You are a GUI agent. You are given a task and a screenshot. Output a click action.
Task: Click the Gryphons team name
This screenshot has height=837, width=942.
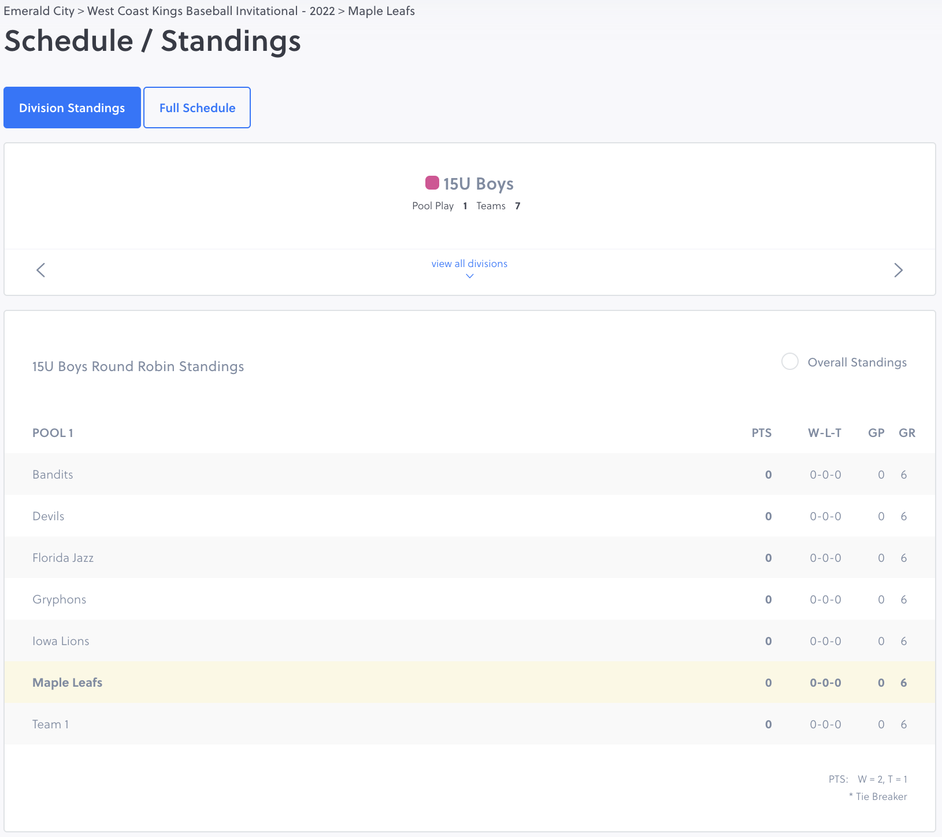tap(60, 599)
